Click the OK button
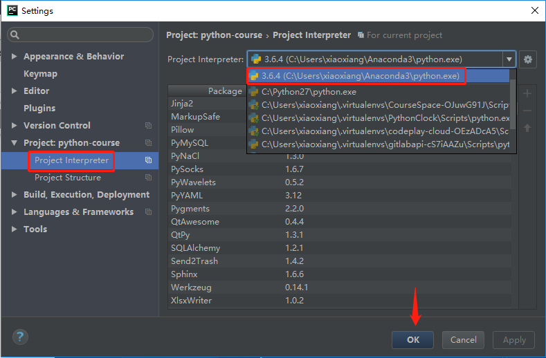Image resolution: width=546 pixels, height=358 pixels. pos(412,340)
